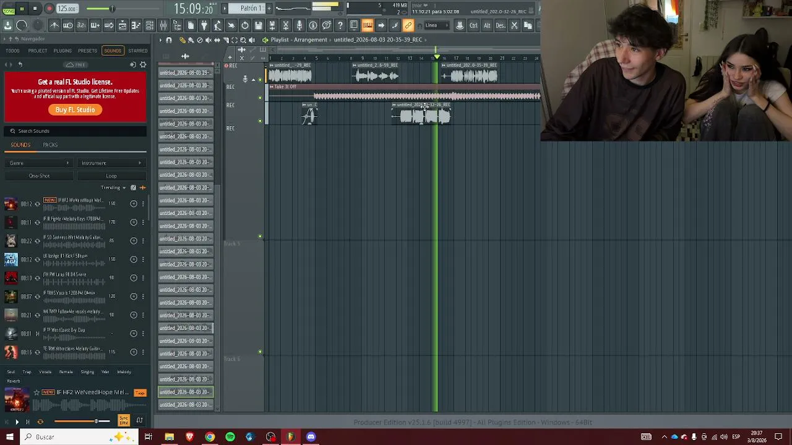This screenshot has height=445, width=792.
Task: Click the 125.000 tempo field
Action: coord(67,9)
